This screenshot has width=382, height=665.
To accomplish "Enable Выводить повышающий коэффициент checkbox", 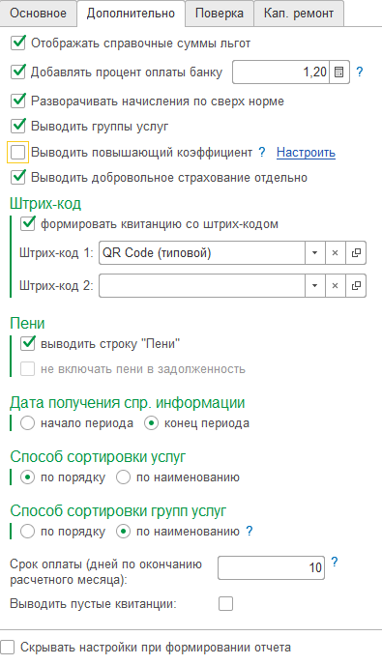I will click(x=17, y=152).
